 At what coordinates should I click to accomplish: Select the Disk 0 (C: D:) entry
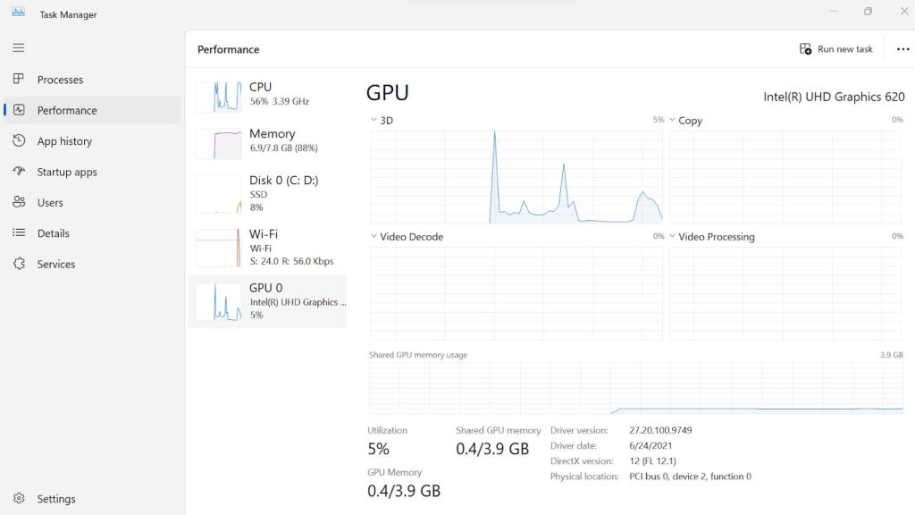tap(268, 195)
